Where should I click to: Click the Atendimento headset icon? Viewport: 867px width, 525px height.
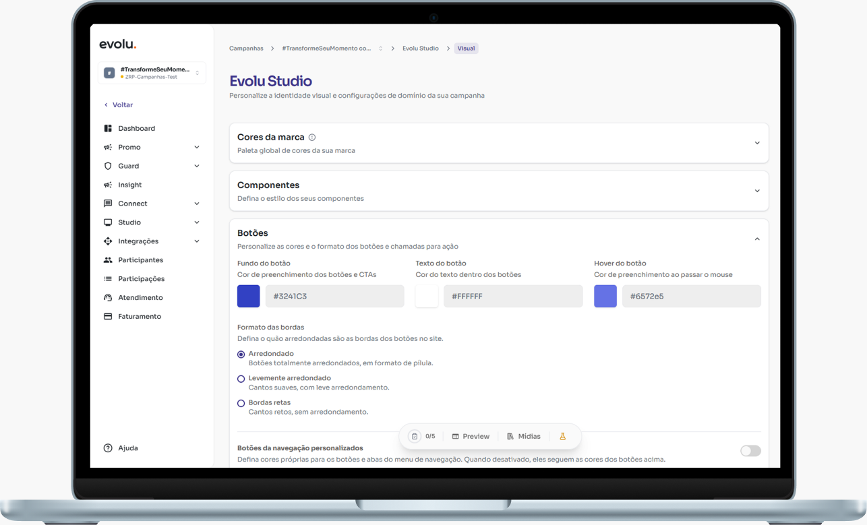click(108, 297)
